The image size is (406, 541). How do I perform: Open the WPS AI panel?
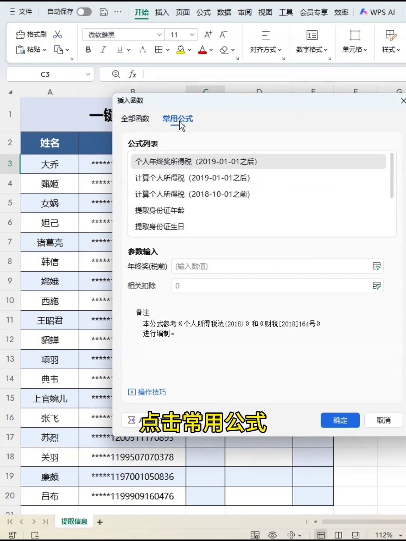(377, 12)
